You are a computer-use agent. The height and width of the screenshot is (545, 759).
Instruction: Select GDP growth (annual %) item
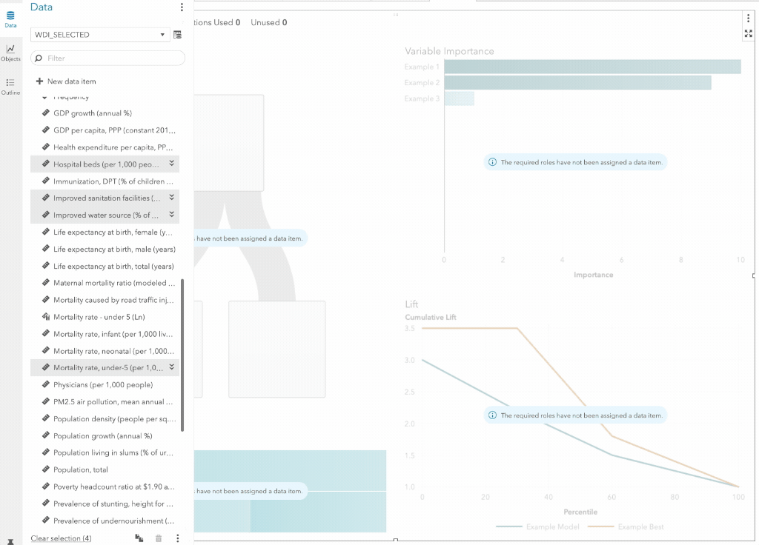pyautogui.click(x=93, y=113)
